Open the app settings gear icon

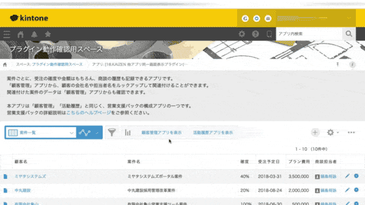330,133
